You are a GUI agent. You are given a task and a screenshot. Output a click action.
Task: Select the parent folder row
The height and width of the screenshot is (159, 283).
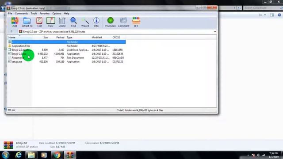pos(67,42)
